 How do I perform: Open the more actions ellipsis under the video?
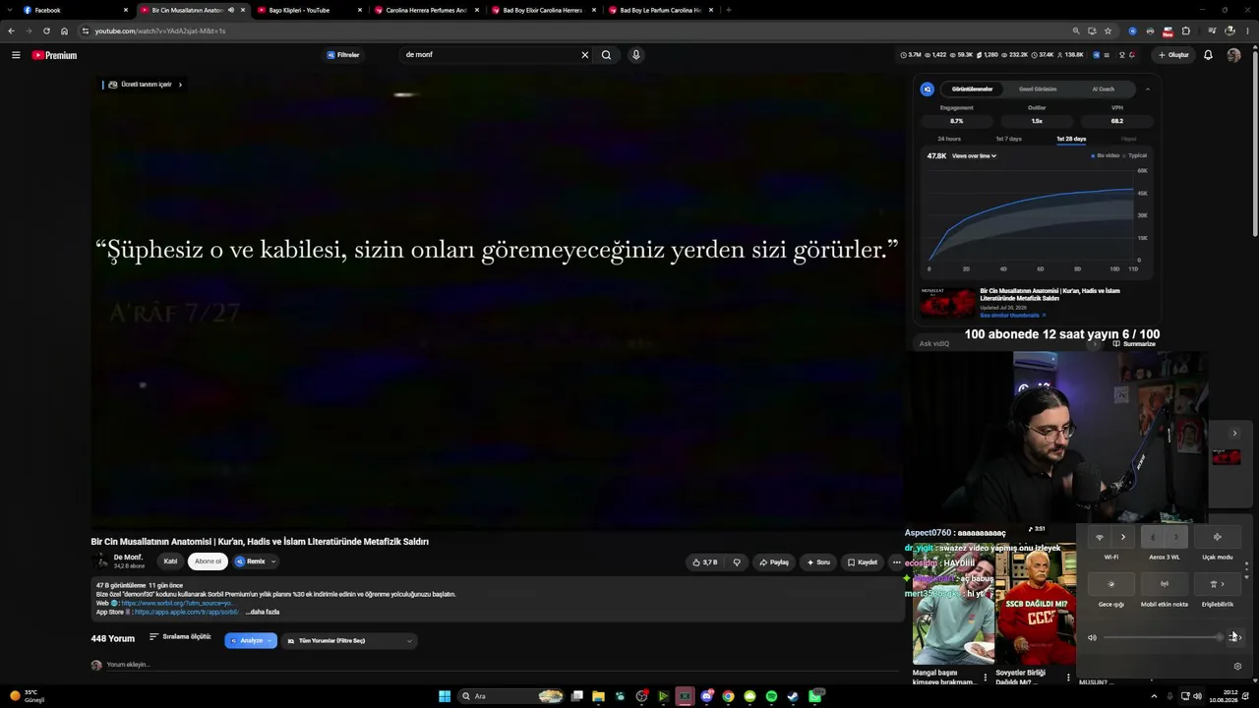click(896, 562)
